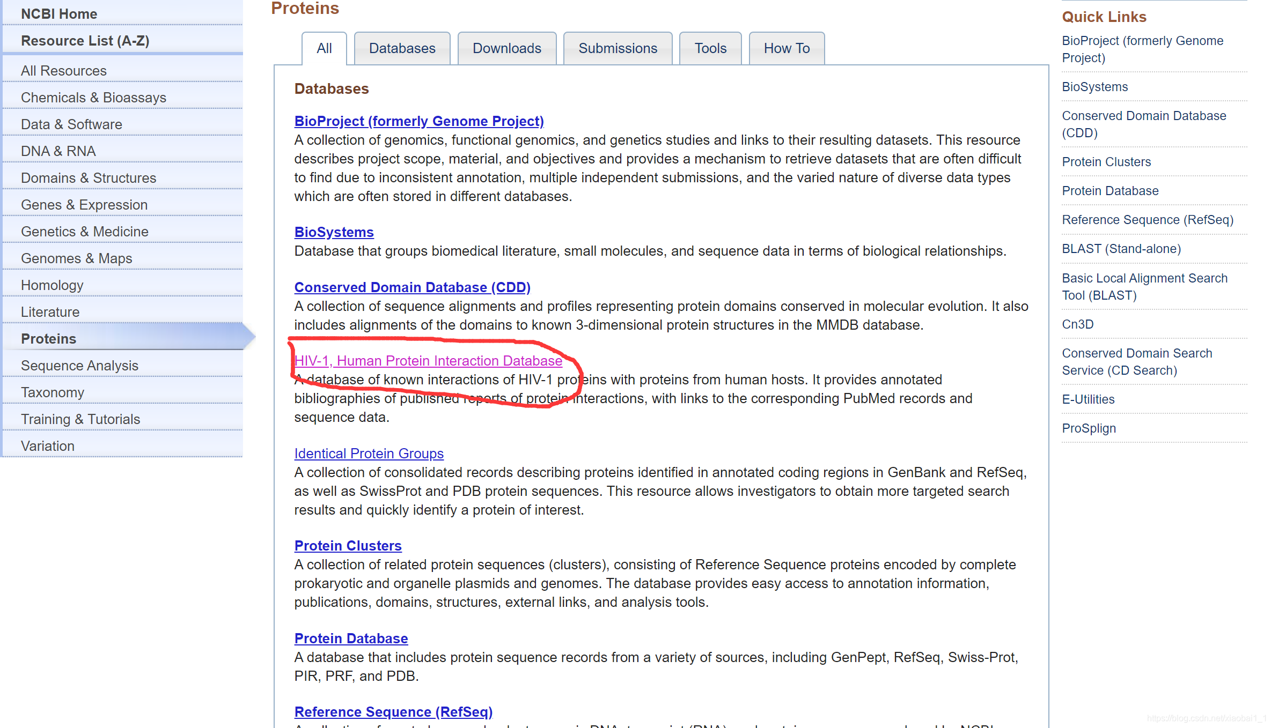Viewport: 1271px width, 728px height.
Task: Select Chemicals & Bioassays sidebar item
Action: pyautogui.click(x=93, y=98)
